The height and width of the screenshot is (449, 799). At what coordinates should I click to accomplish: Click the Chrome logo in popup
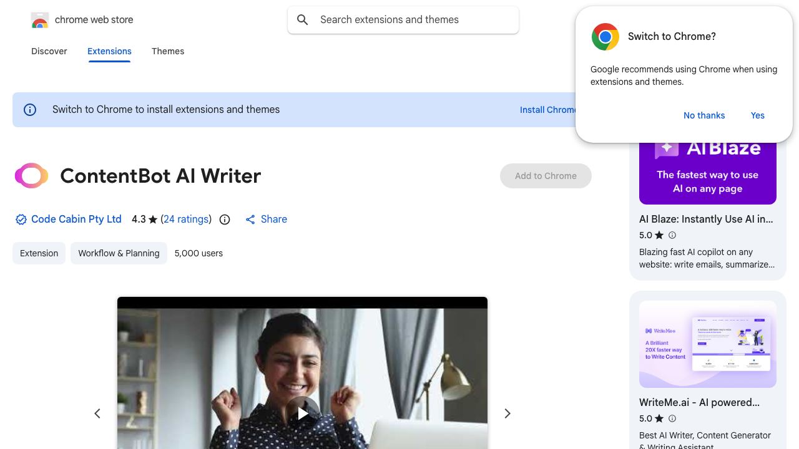(605, 37)
